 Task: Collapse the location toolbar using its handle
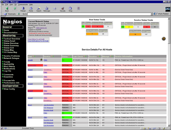click(1, 14)
